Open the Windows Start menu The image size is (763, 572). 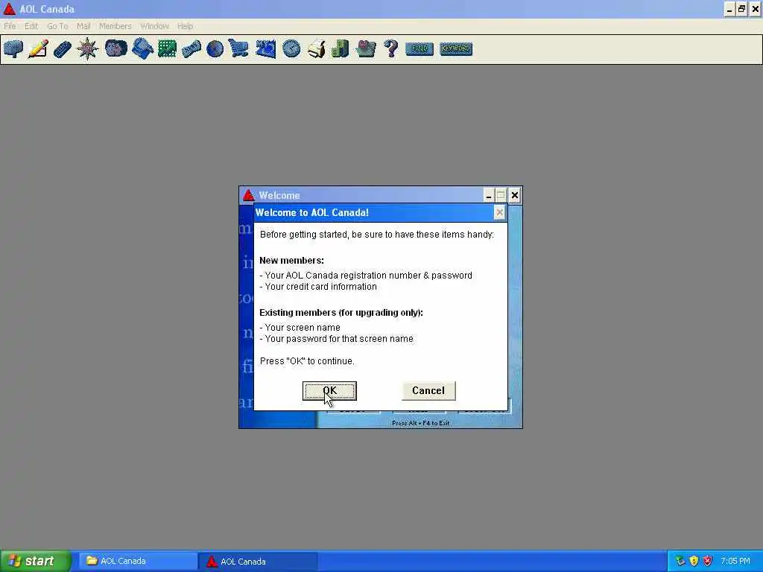[34, 562]
